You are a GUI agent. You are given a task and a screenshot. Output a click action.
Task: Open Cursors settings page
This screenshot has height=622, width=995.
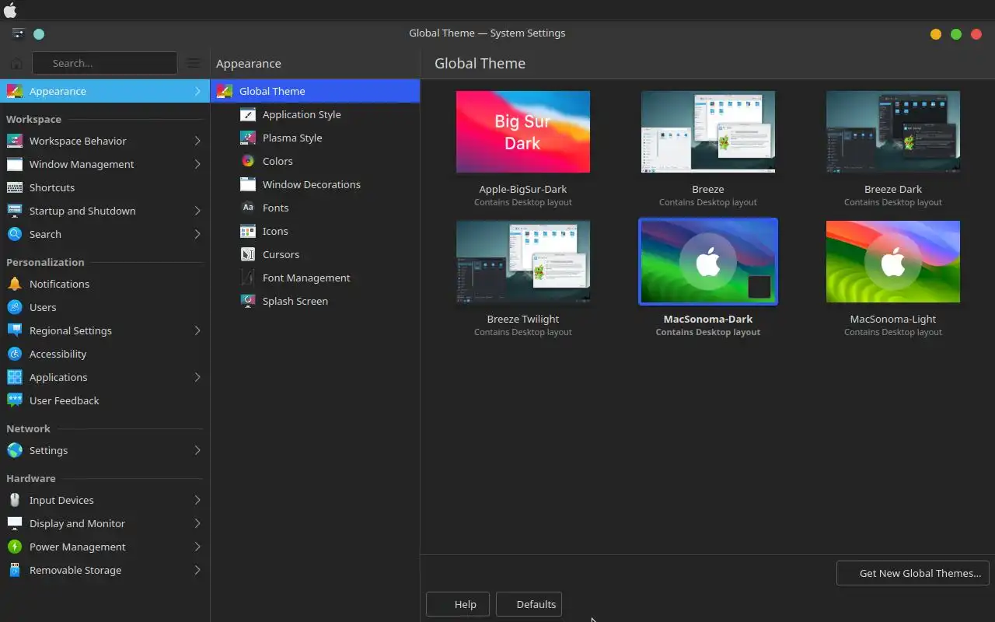coord(315,254)
